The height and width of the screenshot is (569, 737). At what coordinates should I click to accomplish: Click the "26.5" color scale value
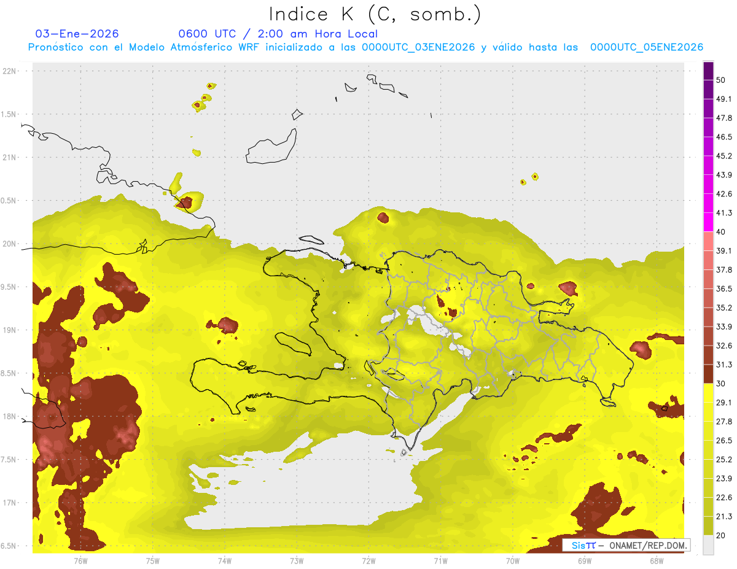point(725,441)
